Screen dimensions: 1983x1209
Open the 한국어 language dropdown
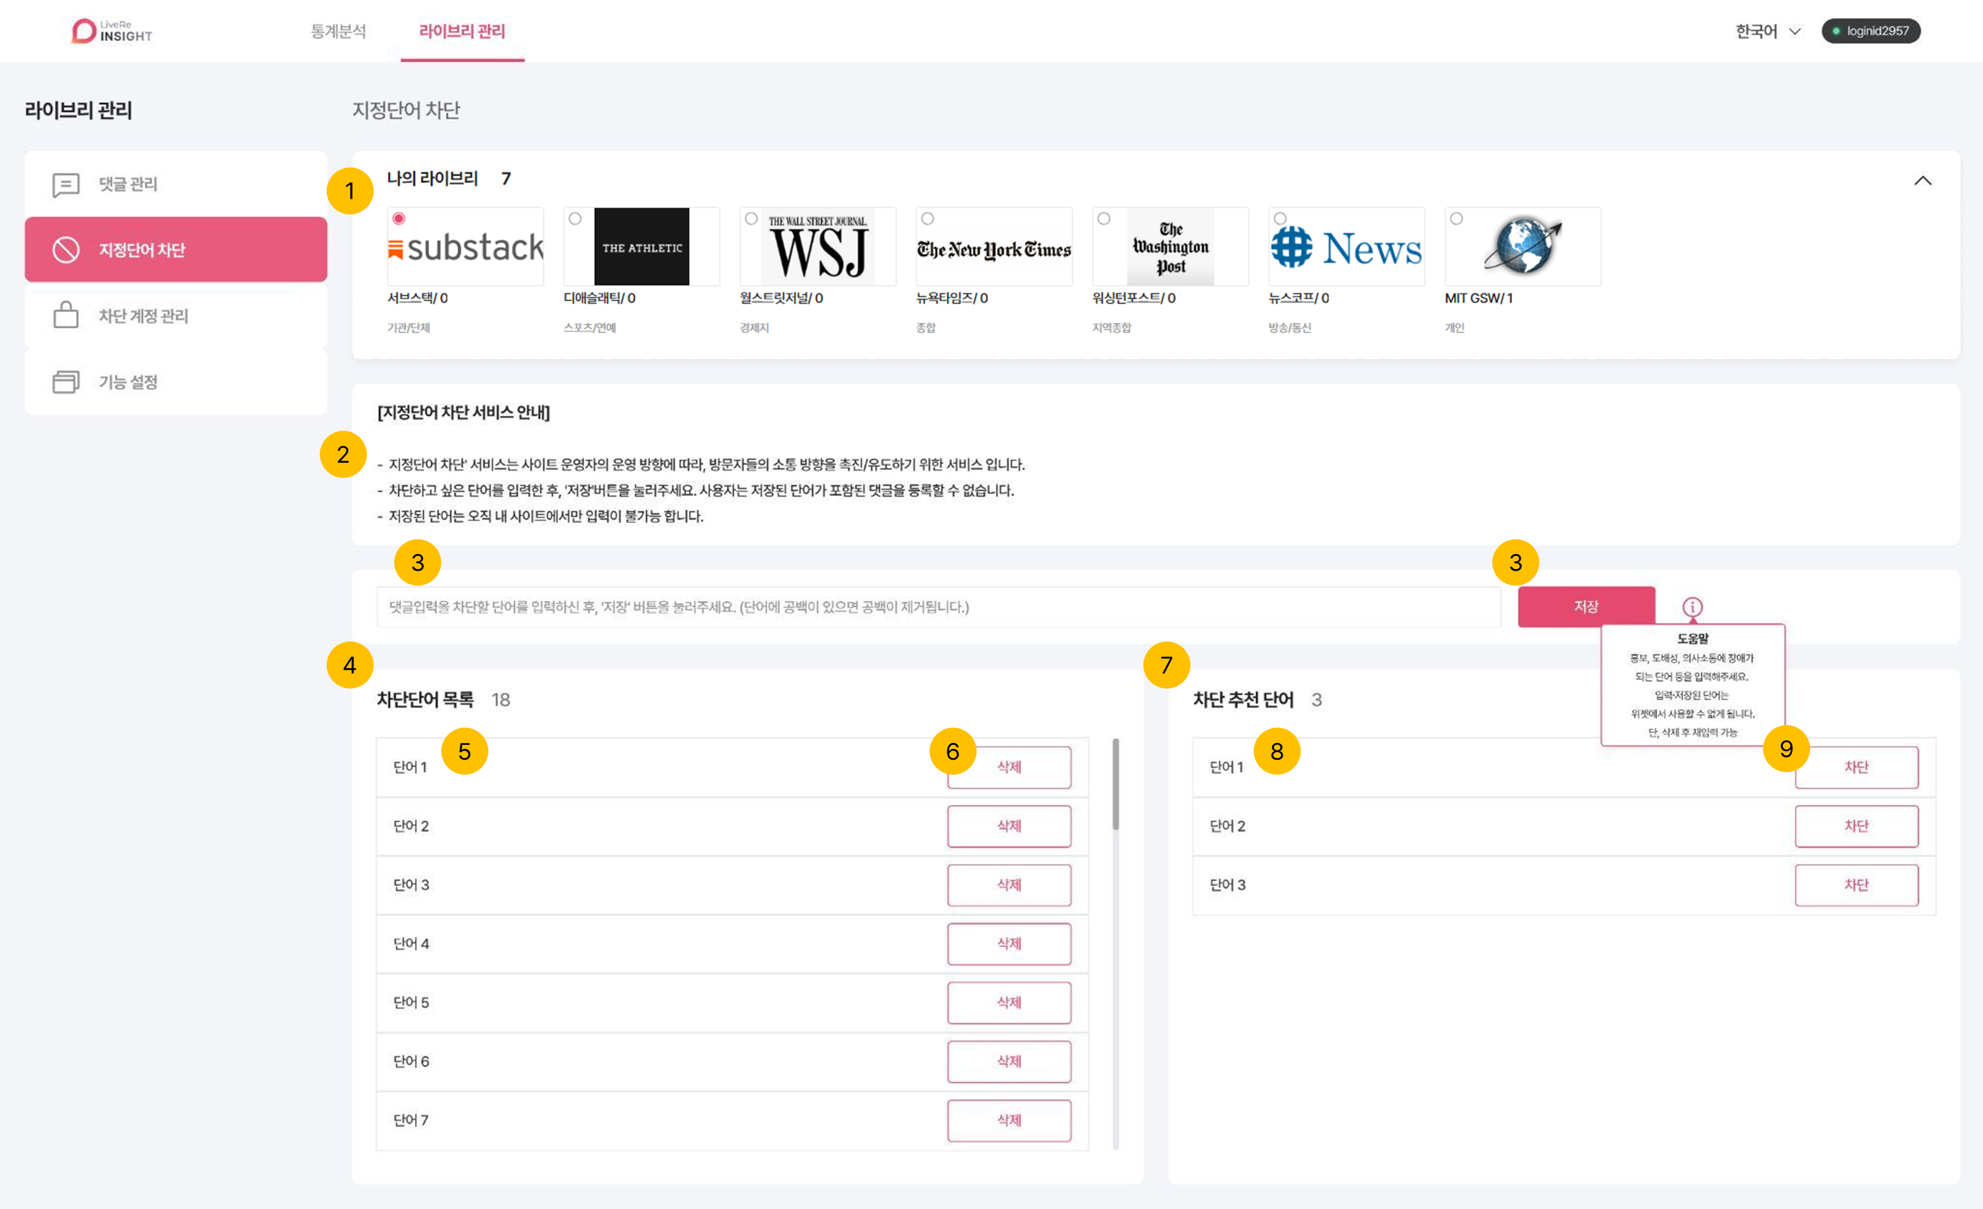point(1767,32)
